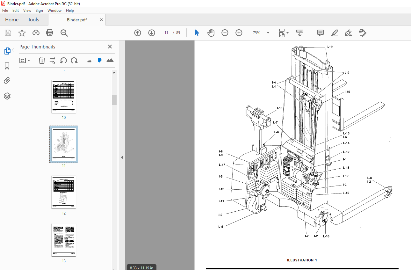411x270 pixels.
Task: Bookmark this file with the star icon
Action: pyautogui.click(x=22, y=33)
